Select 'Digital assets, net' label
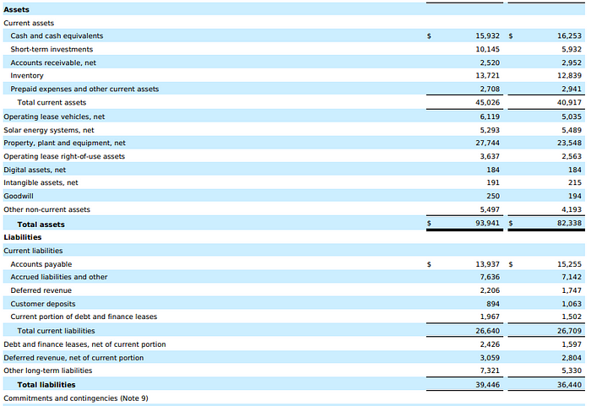 pos(35,170)
